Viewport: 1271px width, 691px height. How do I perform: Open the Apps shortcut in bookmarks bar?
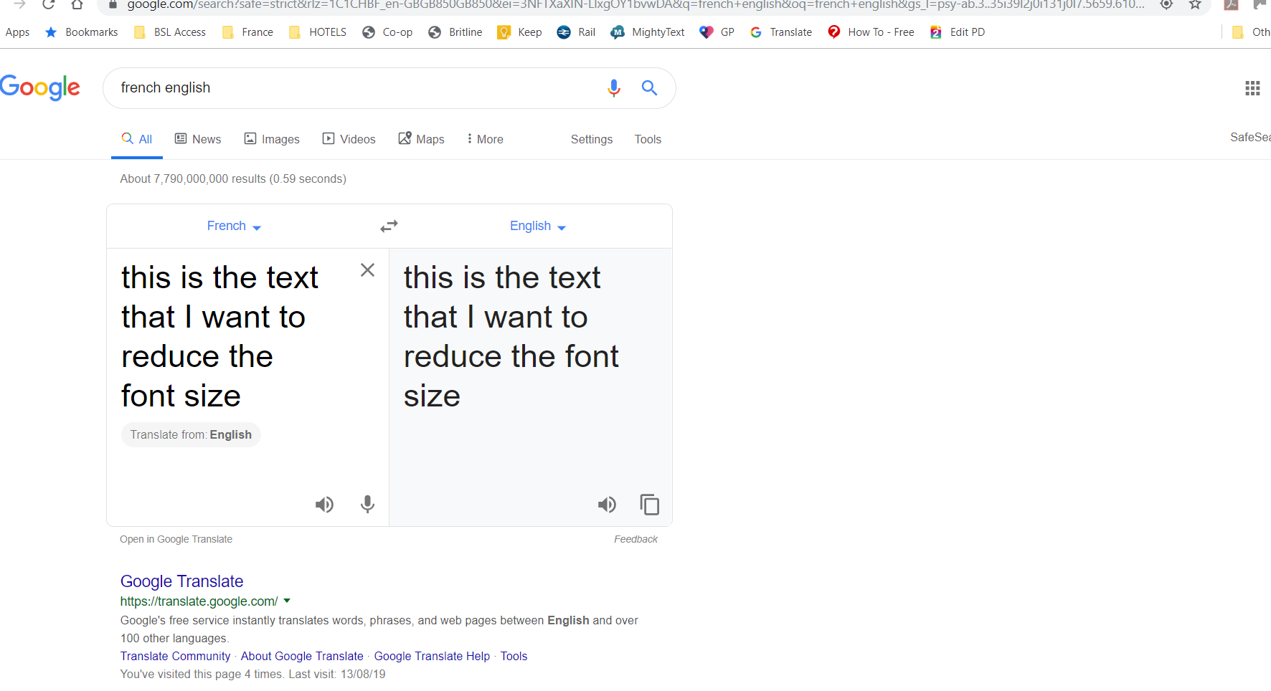17,32
